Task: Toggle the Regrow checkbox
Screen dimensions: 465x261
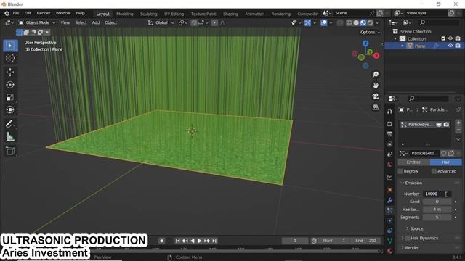Action: click(400, 171)
